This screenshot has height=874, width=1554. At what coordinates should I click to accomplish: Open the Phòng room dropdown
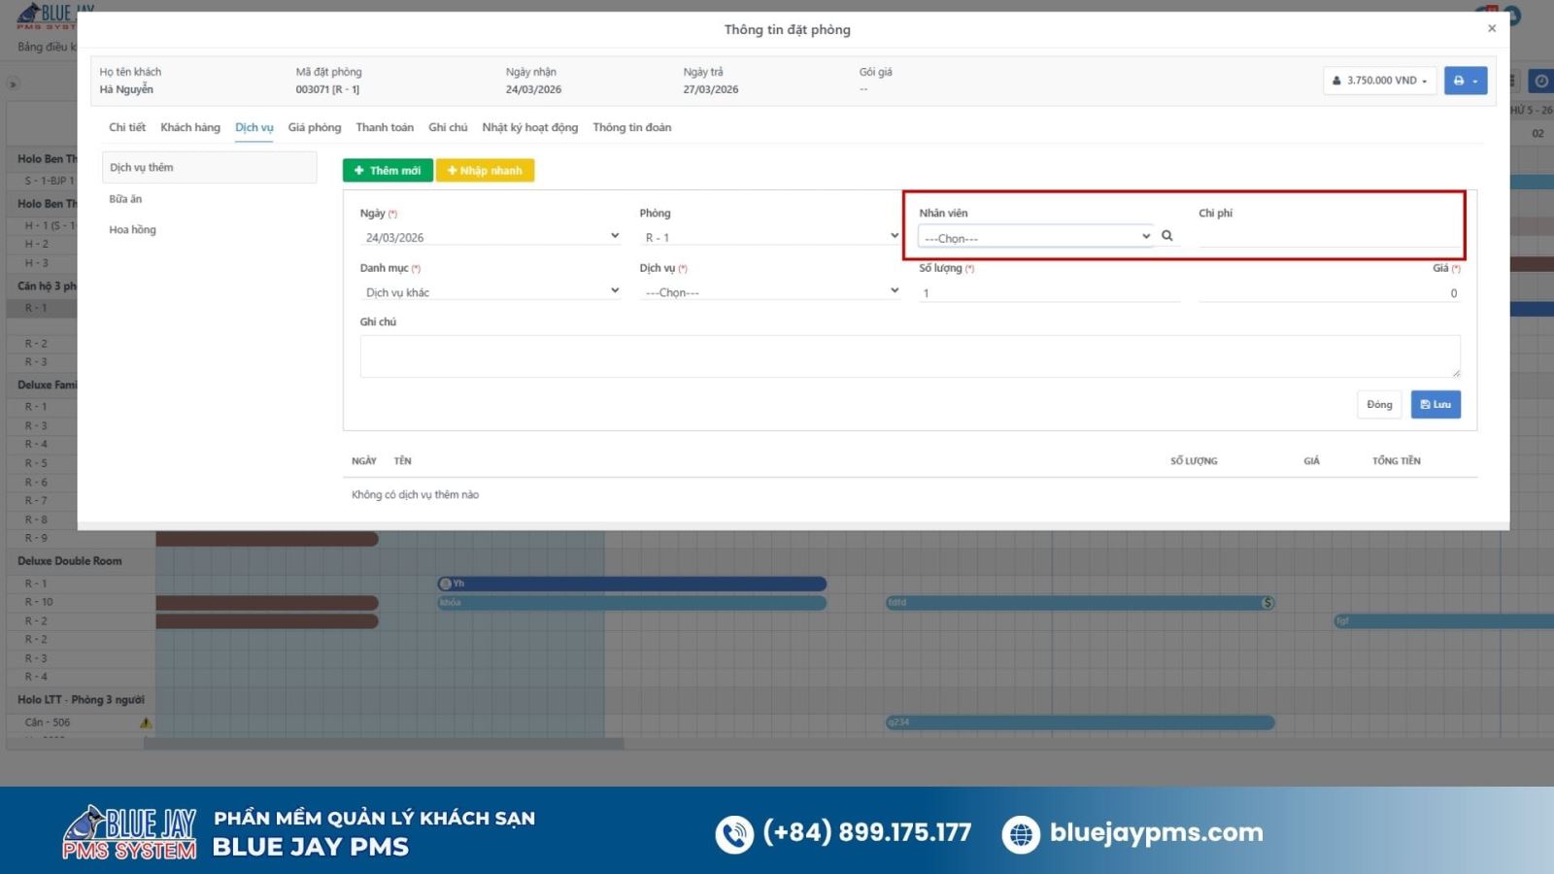[770, 237]
